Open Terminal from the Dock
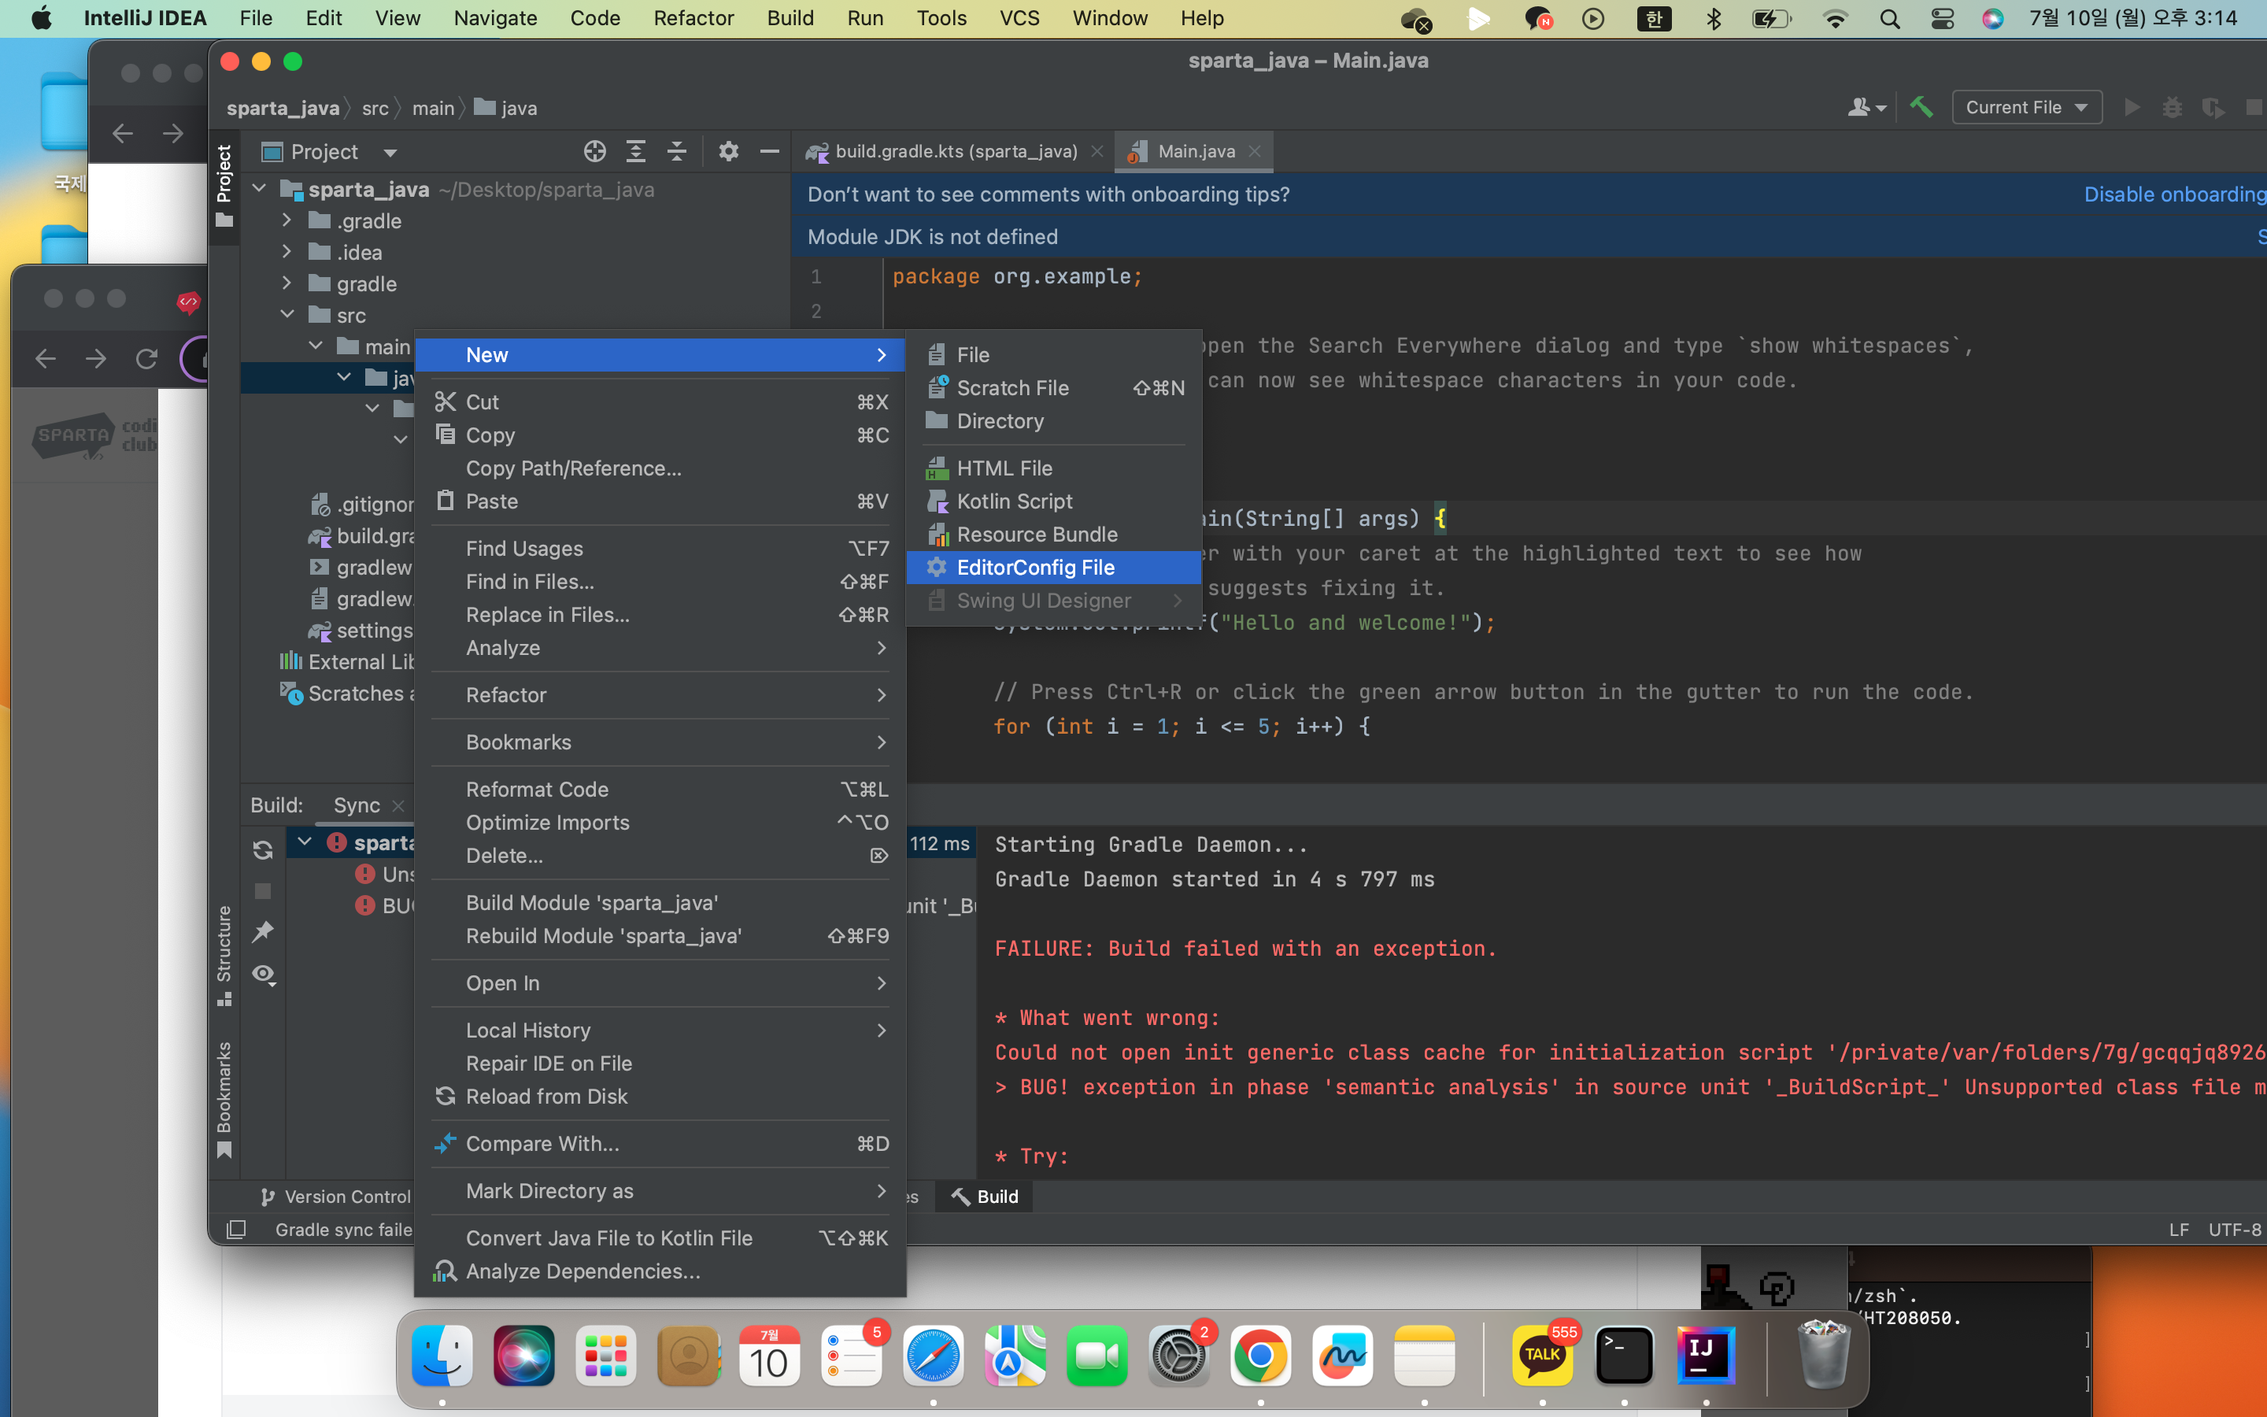2267x1417 pixels. coord(1623,1355)
